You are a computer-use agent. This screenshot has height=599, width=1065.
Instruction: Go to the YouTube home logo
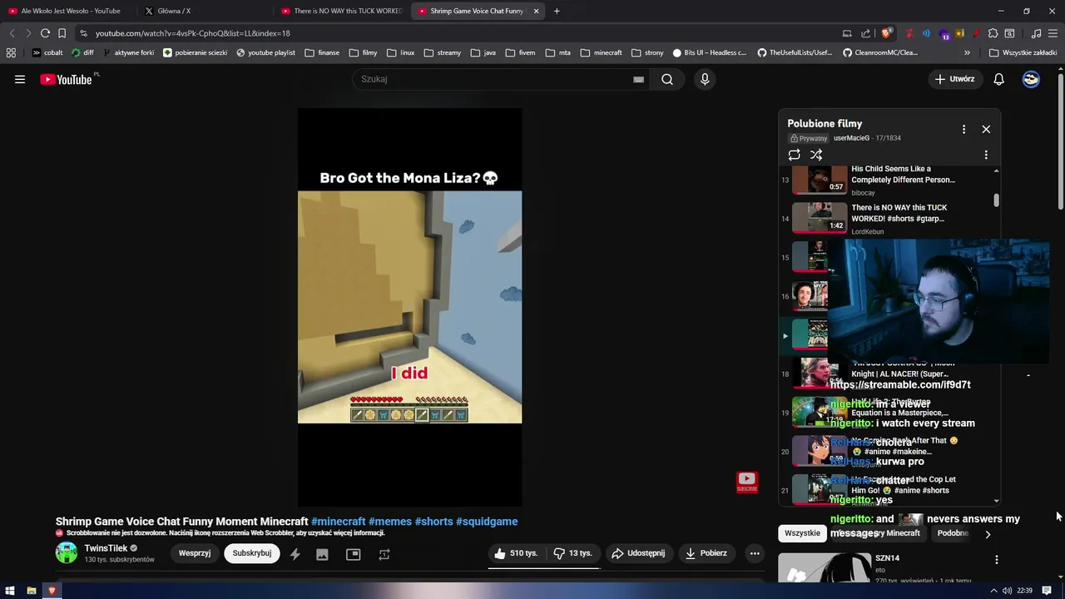click(66, 79)
